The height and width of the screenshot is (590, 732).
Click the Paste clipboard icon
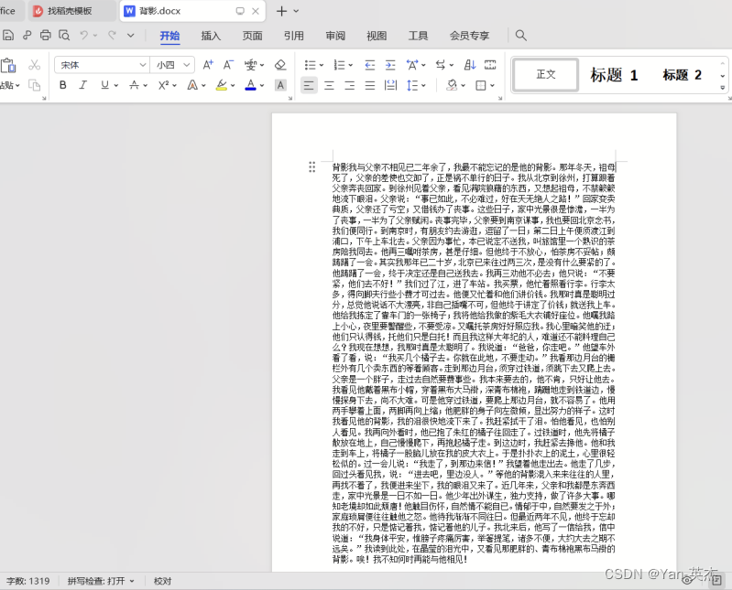(8, 66)
